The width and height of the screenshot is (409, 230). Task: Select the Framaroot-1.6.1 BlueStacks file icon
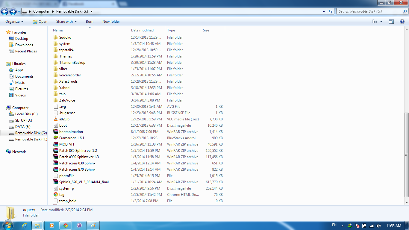(56, 138)
